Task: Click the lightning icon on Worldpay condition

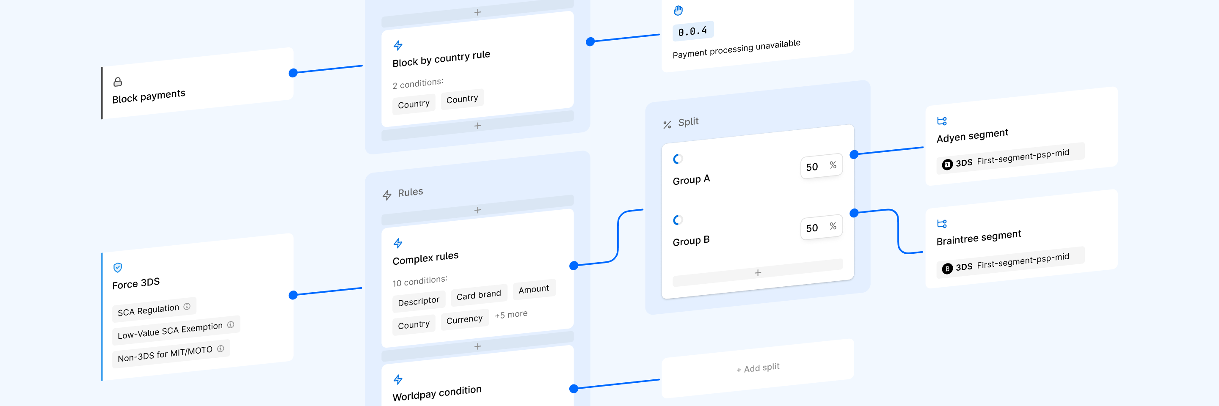Action: pyautogui.click(x=398, y=379)
